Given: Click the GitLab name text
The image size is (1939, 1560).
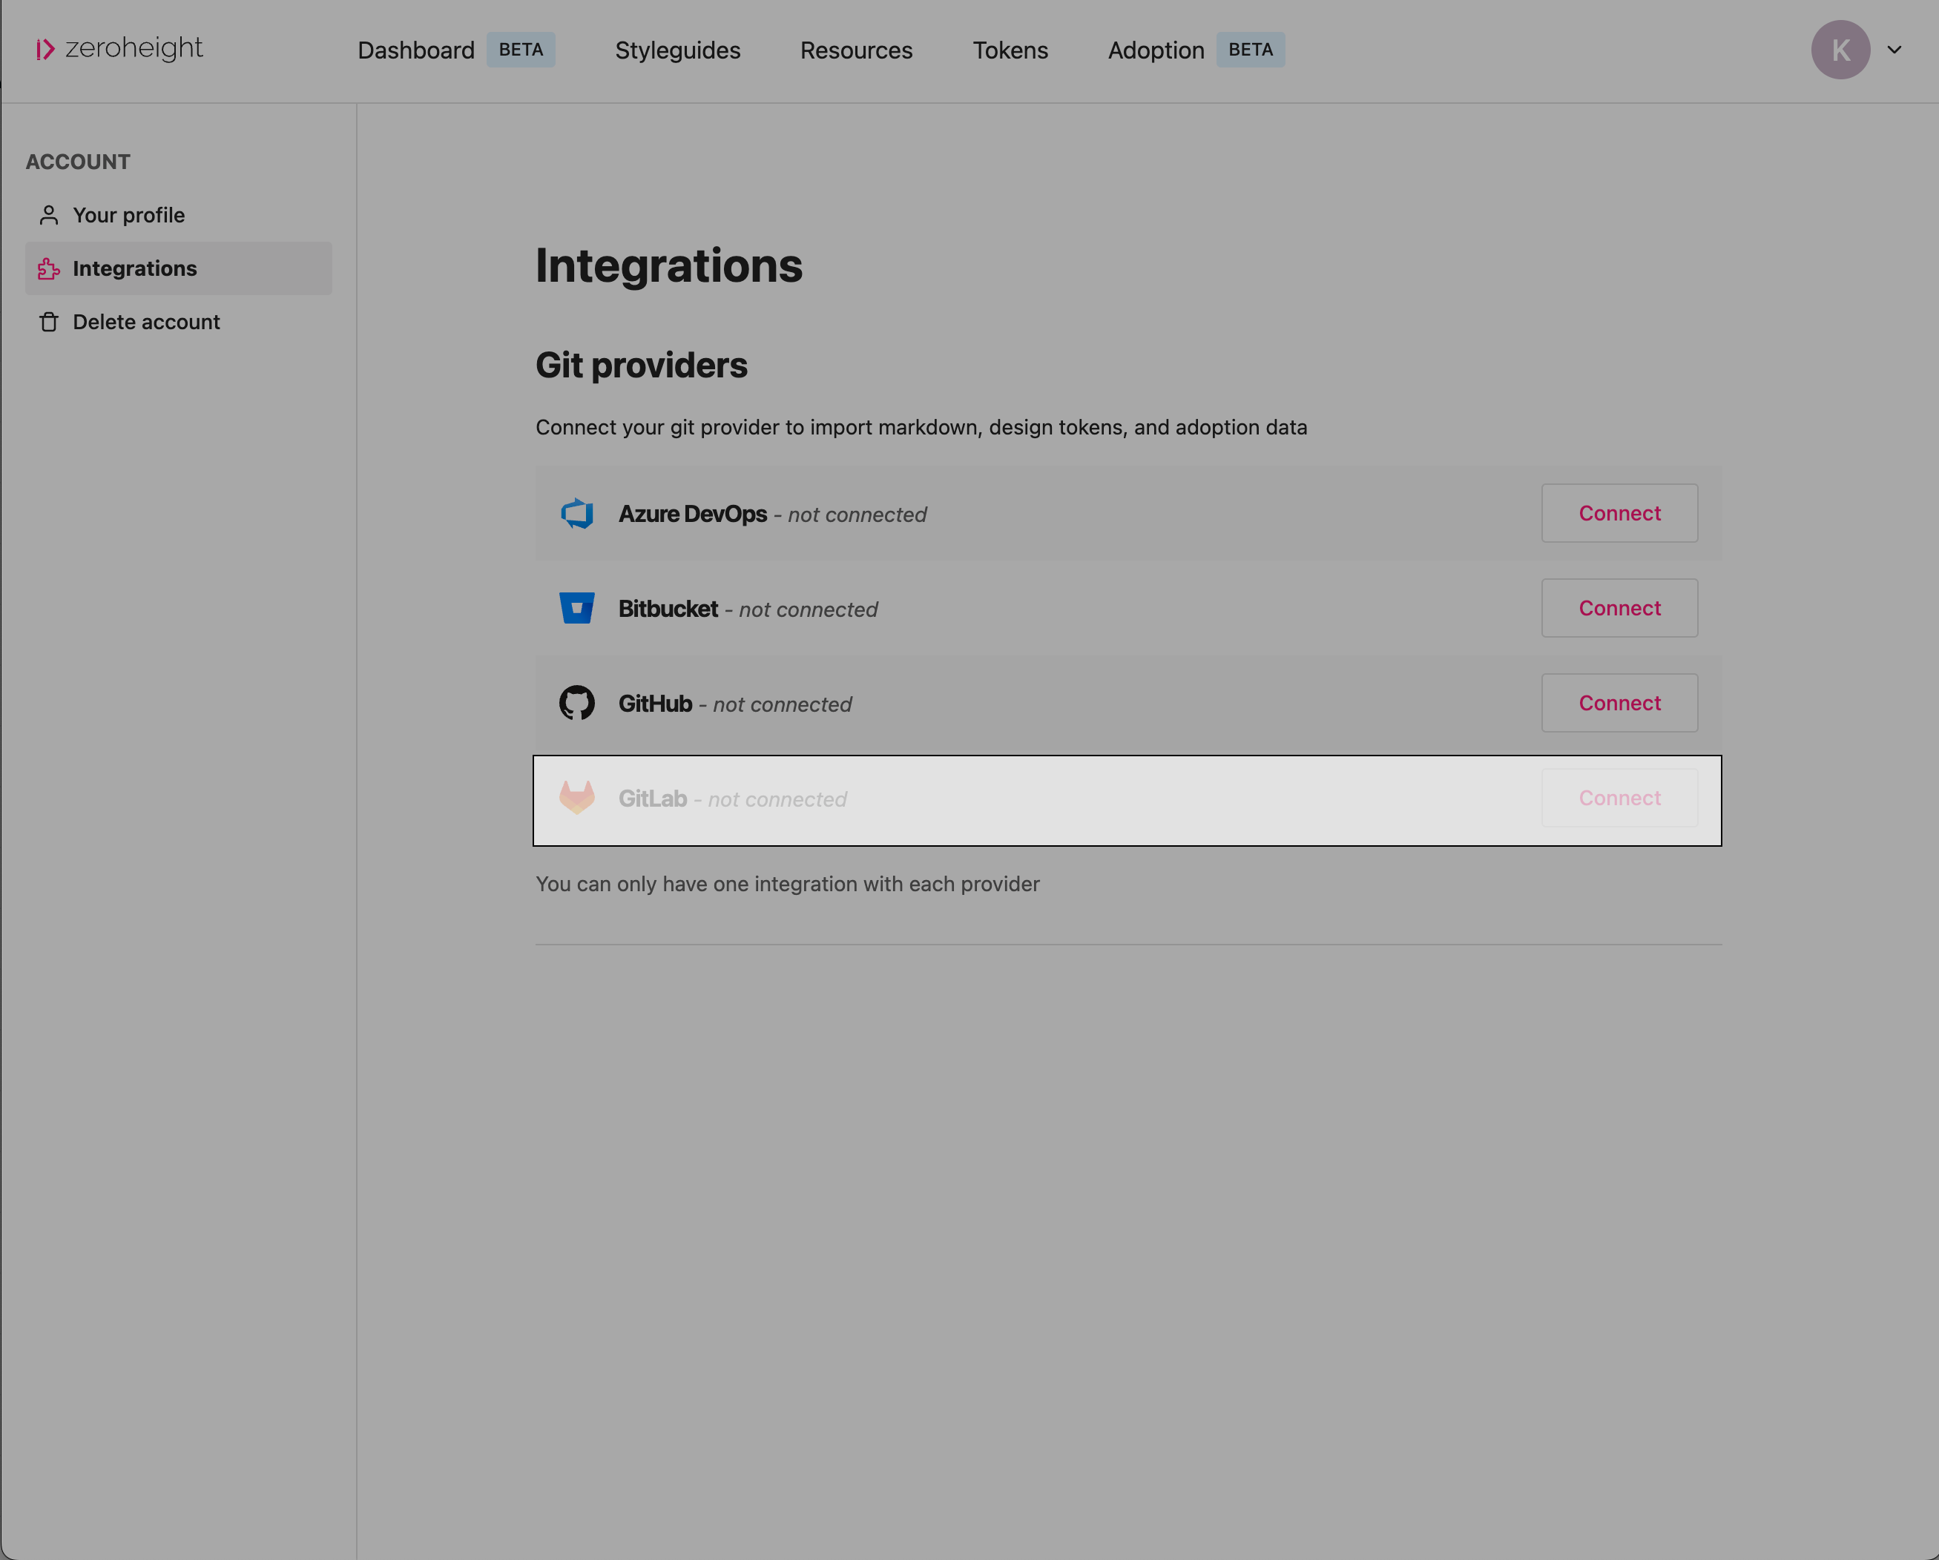Looking at the screenshot, I should click(652, 799).
